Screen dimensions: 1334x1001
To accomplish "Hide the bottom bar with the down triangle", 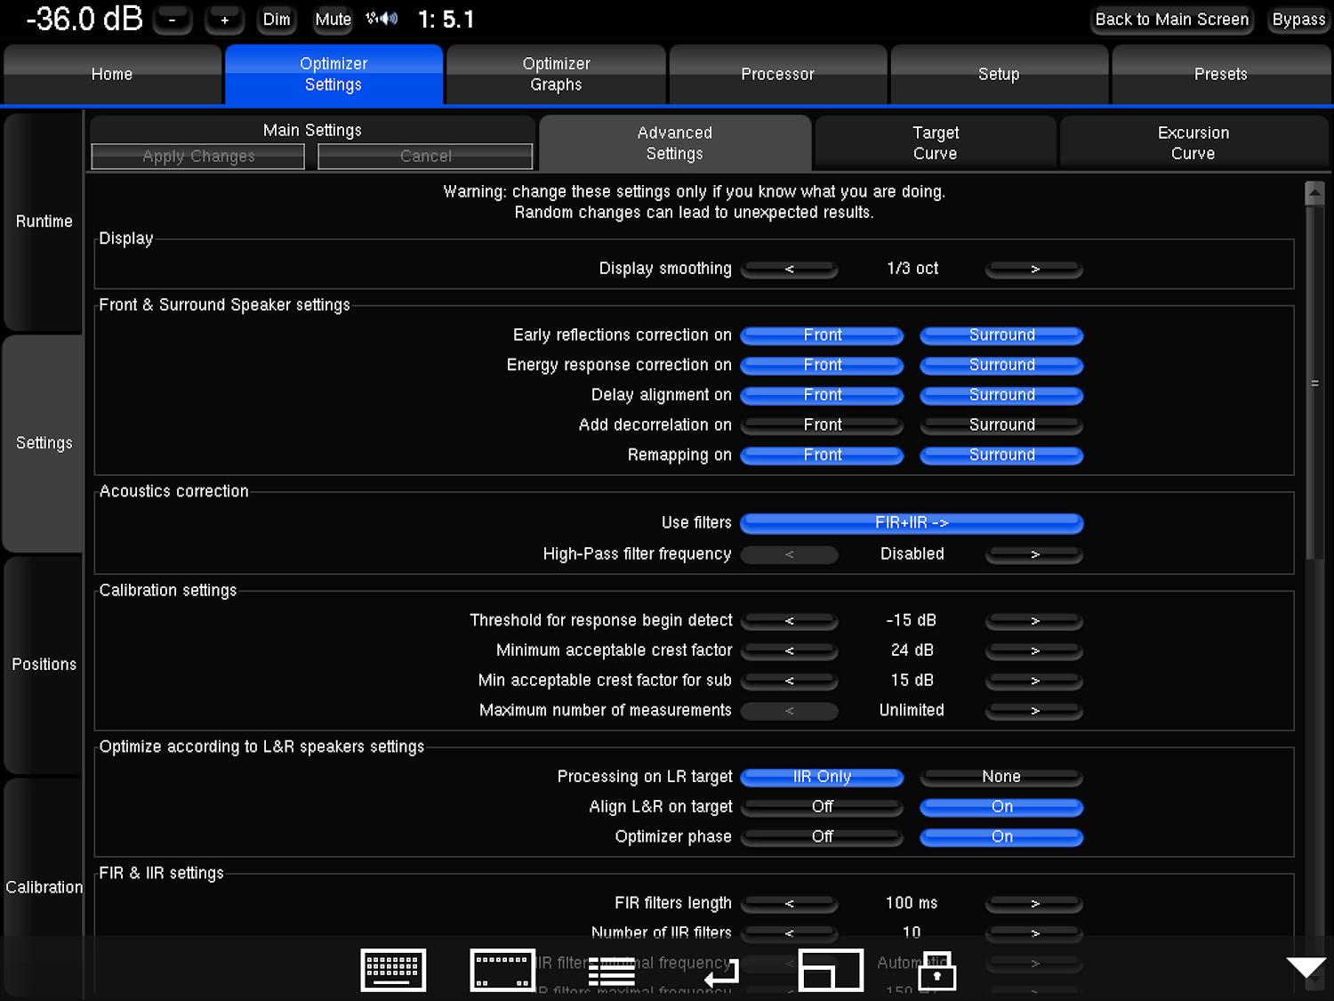I will tap(1306, 967).
